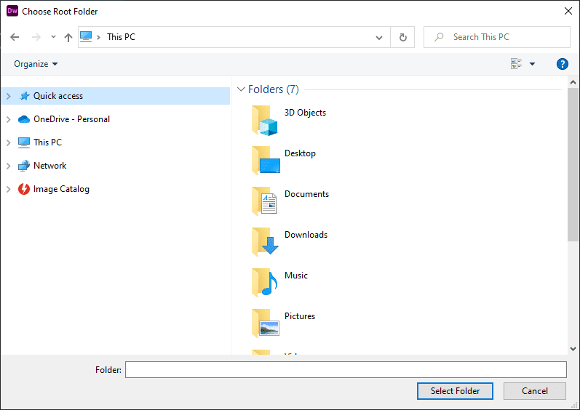Screen dimensions: 580x410
Task: Open recent locations dropdown arrow
Action: (53, 36)
